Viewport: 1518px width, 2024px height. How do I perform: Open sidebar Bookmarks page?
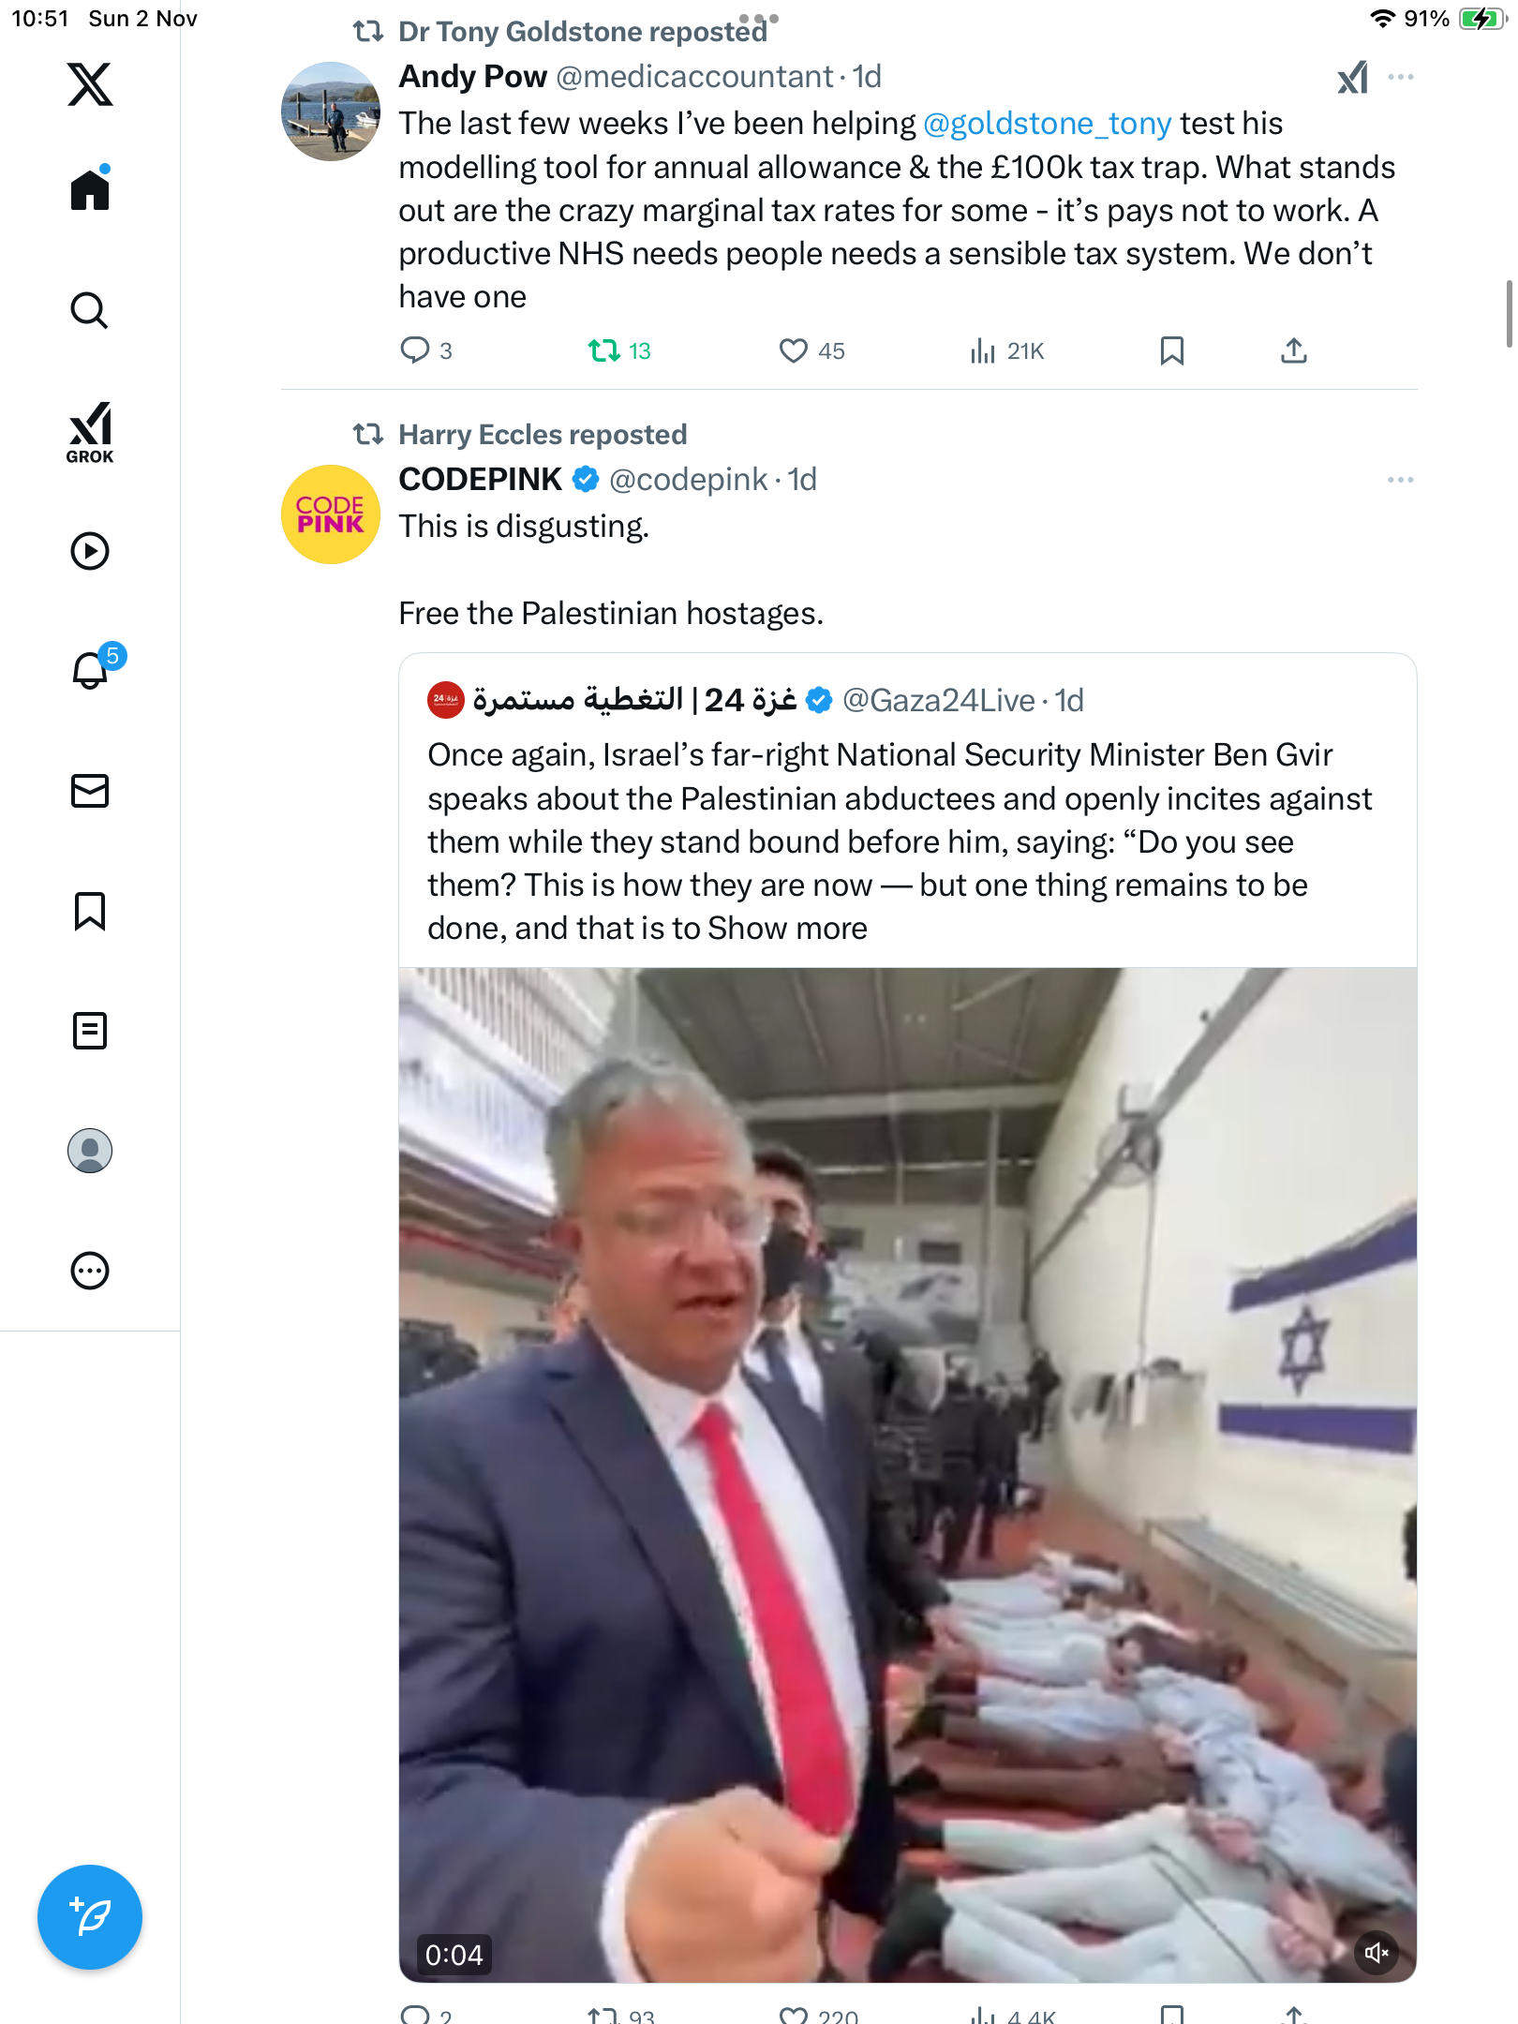tap(90, 911)
